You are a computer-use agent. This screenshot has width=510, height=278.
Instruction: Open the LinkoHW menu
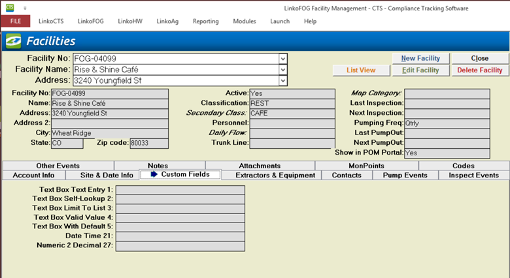pyautogui.click(x=130, y=21)
